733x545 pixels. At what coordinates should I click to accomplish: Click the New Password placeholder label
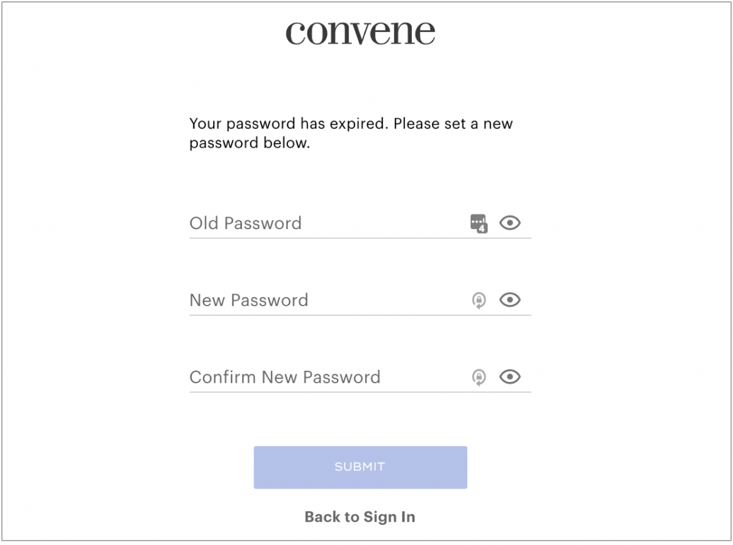click(248, 300)
